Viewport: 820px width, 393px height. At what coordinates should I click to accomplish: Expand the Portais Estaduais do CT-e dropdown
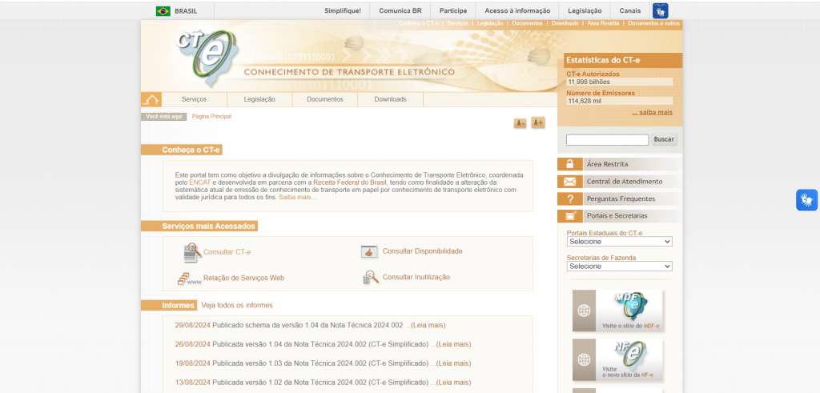(620, 242)
